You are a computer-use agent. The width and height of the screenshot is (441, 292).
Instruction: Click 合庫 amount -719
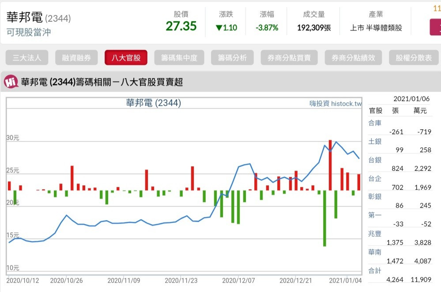(424, 132)
